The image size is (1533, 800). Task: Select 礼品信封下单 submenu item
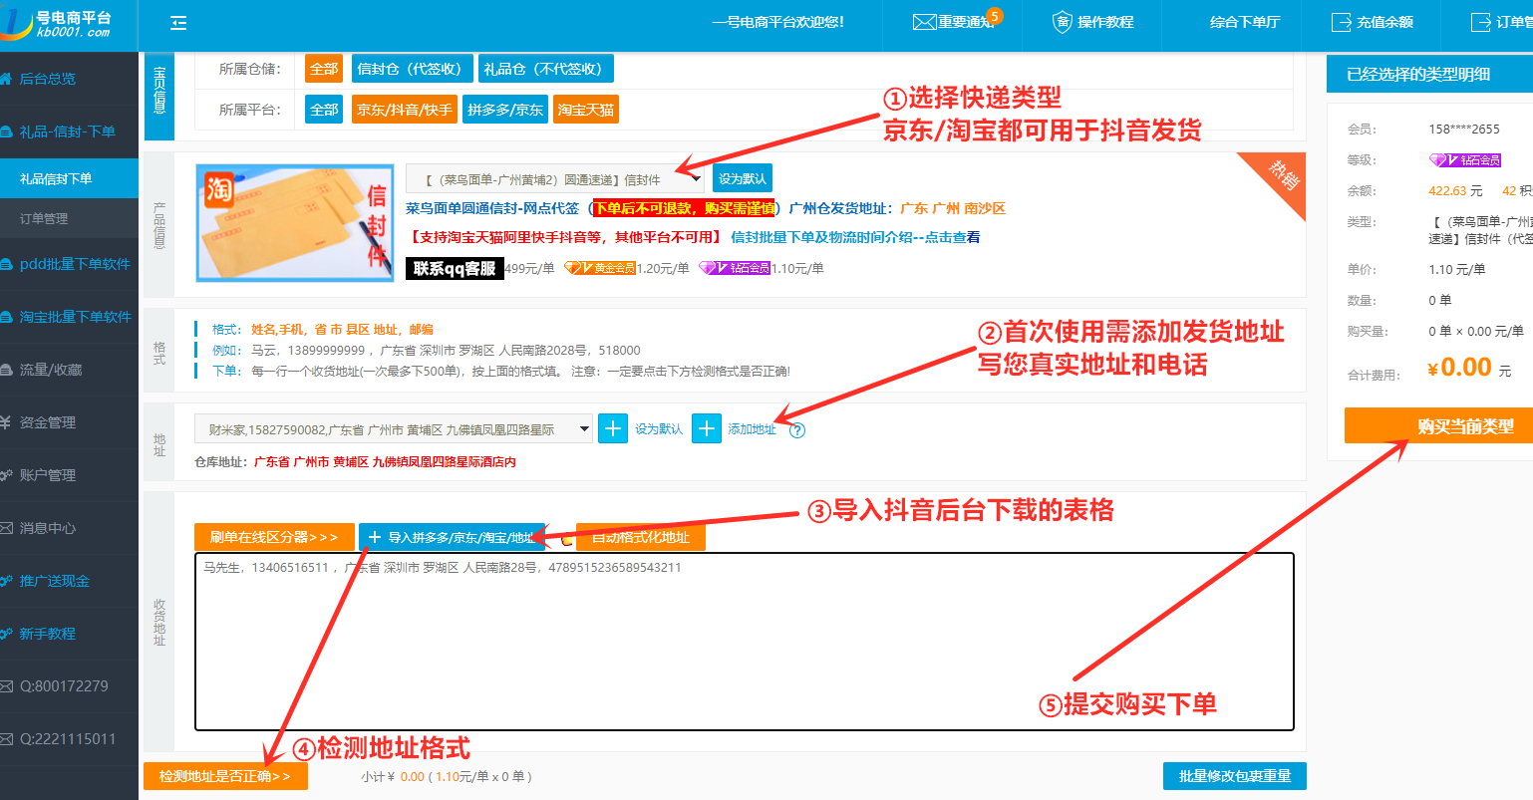pyautogui.click(x=69, y=178)
